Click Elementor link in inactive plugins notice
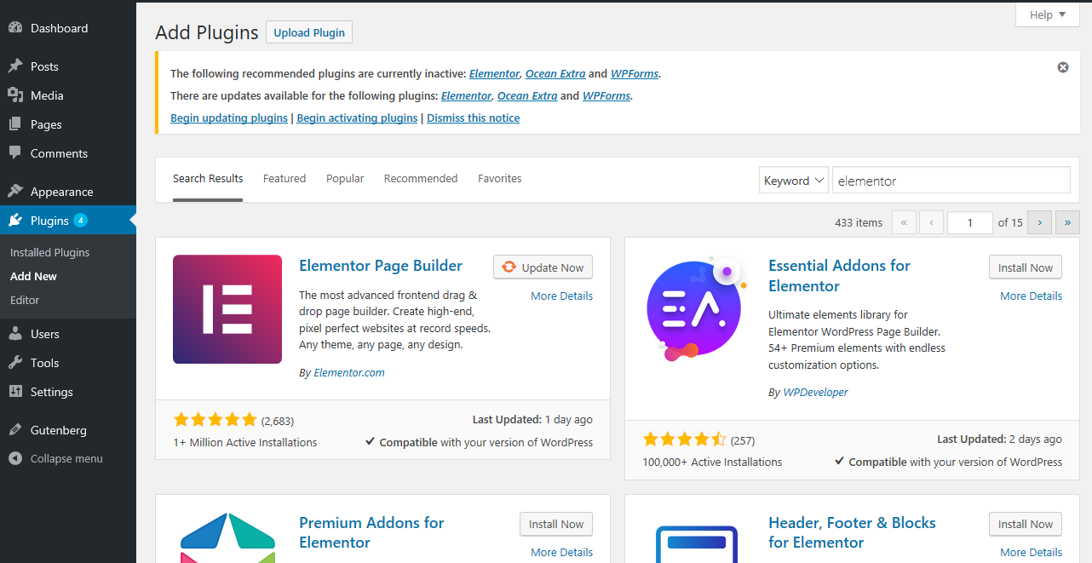The height and width of the screenshot is (563, 1092). click(x=494, y=74)
